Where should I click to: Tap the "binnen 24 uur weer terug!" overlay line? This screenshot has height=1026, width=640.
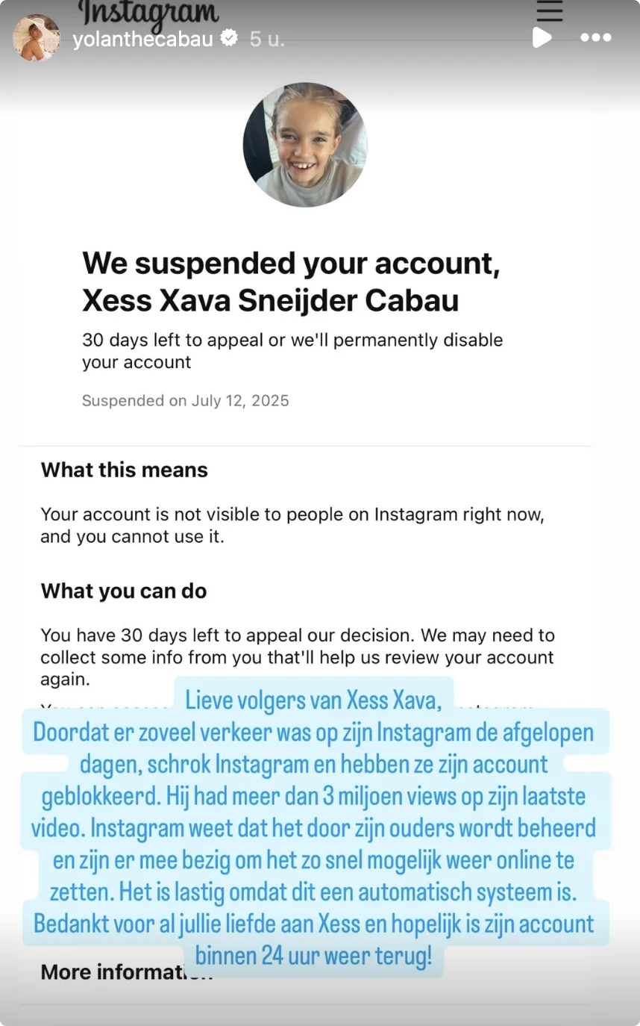pos(313,956)
